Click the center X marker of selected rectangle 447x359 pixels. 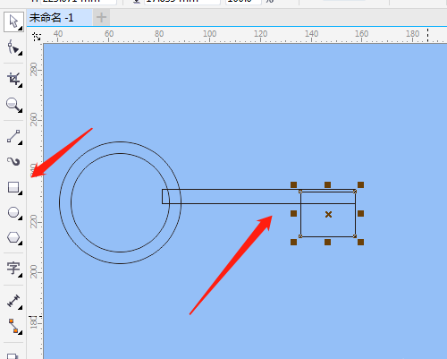328,214
